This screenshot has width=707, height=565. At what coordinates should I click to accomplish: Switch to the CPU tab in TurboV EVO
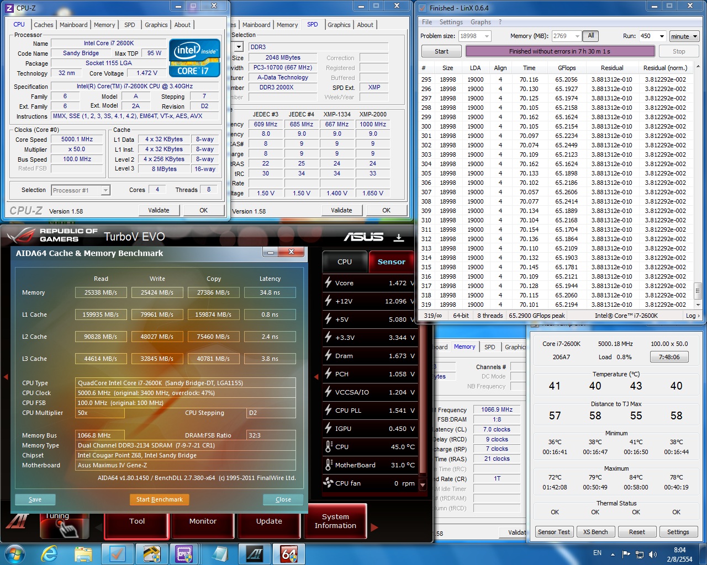pos(345,262)
